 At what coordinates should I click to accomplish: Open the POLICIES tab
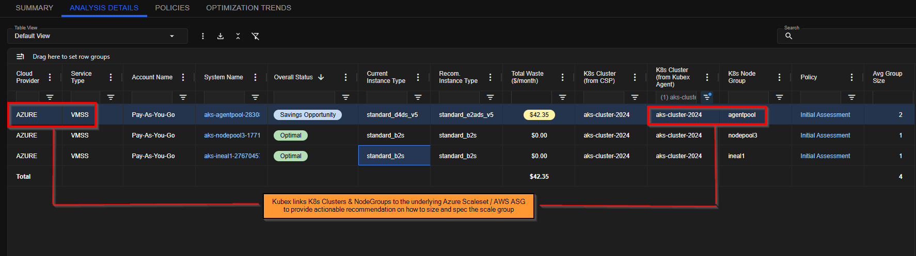(172, 8)
